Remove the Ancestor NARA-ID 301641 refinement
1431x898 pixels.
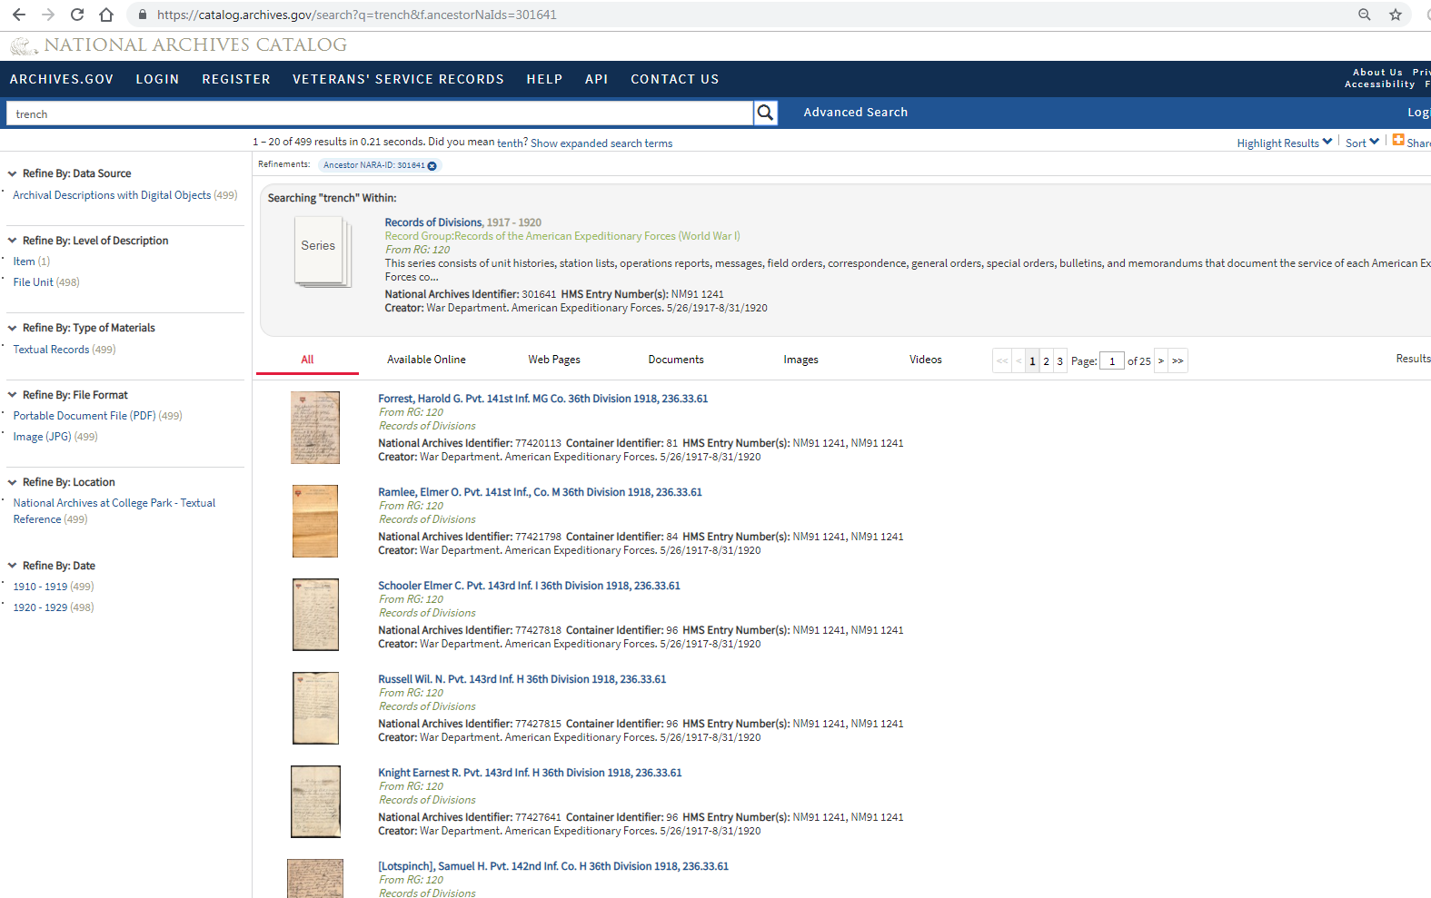click(x=432, y=165)
